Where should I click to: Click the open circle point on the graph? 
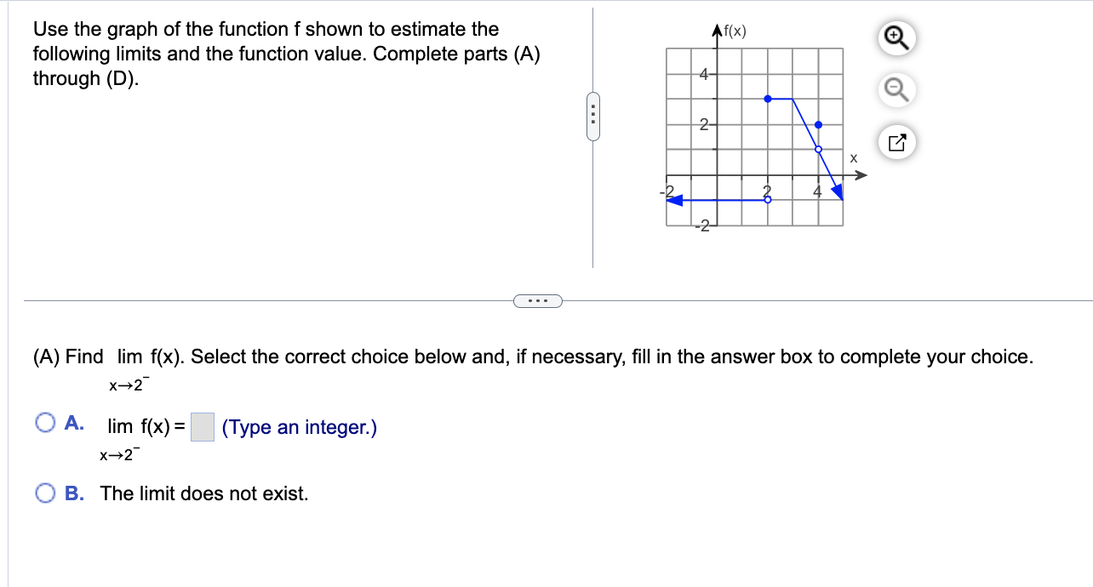pyautogui.click(x=817, y=148)
